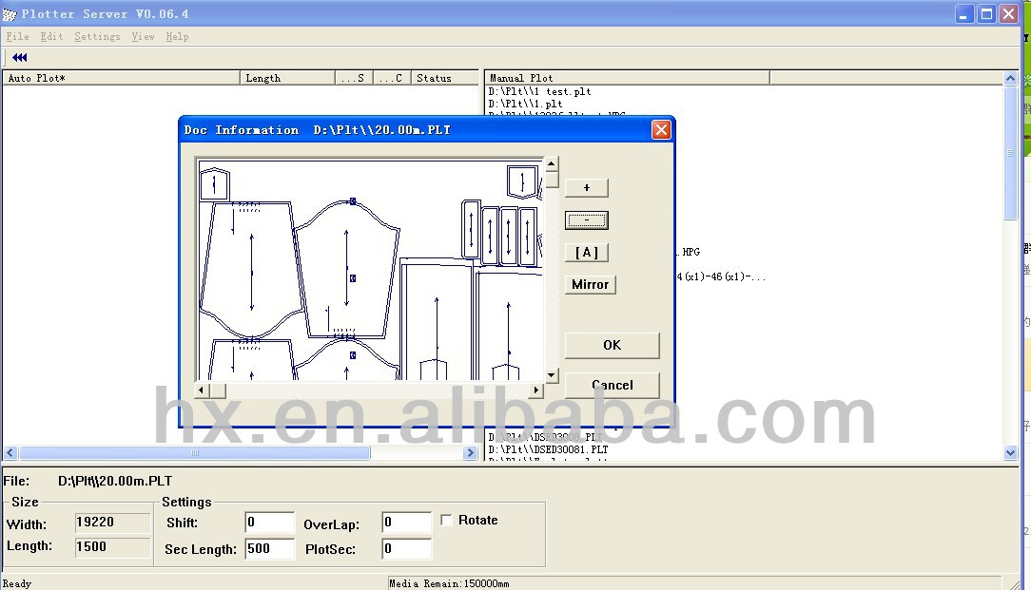This screenshot has height=590, width=1031.
Task: Click the Mirror button
Action: pyautogui.click(x=590, y=284)
